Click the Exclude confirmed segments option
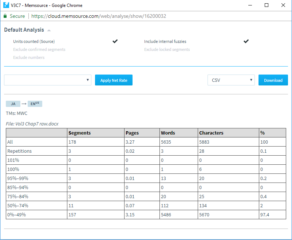This screenshot has width=292, height=240. pos(39,49)
